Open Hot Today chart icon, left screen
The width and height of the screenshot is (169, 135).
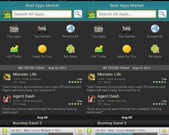14,49
